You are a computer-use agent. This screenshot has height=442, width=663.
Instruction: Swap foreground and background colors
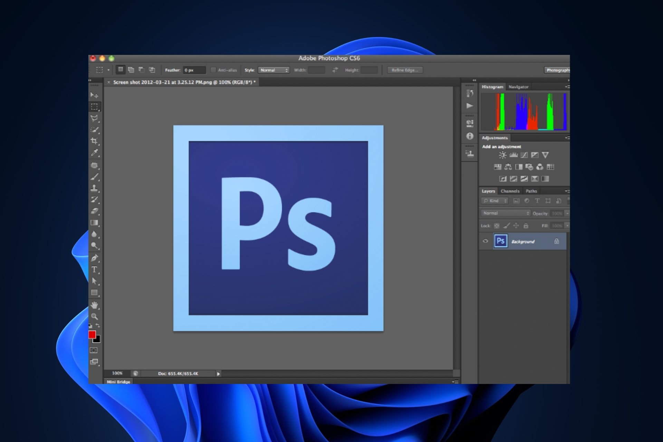(x=98, y=326)
